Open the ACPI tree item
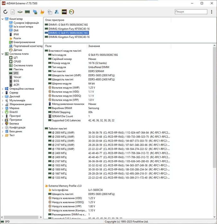 point(16,85)
